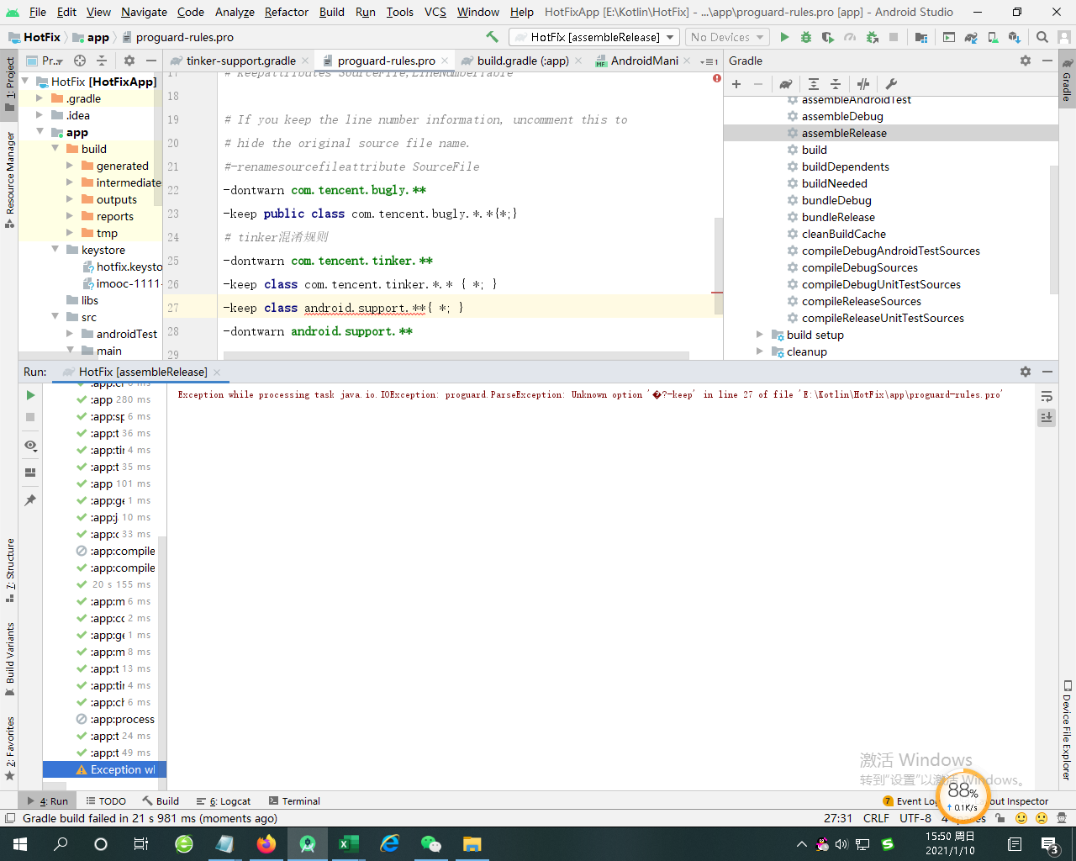Sync project with Gradle files icon
Viewport: 1076px width, 861px height.
(x=971, y=37)
